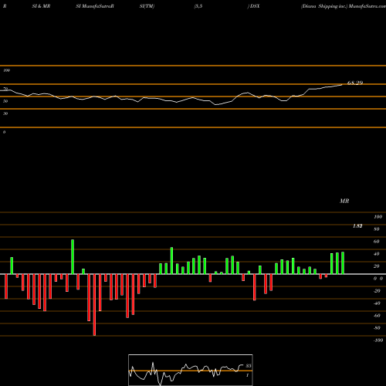Click the '(5,5' parameter text

pos(198,6)
